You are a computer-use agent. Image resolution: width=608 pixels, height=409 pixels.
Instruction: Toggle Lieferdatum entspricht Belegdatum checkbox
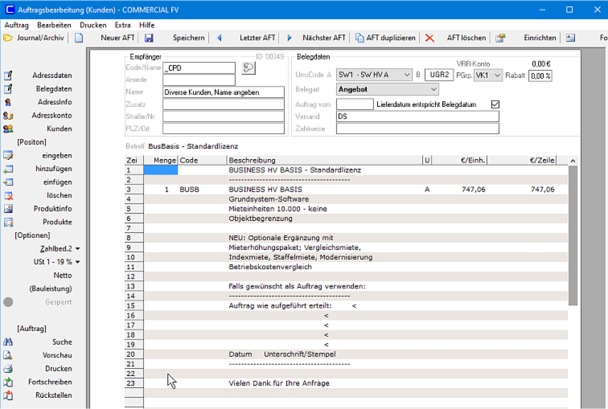496,104
